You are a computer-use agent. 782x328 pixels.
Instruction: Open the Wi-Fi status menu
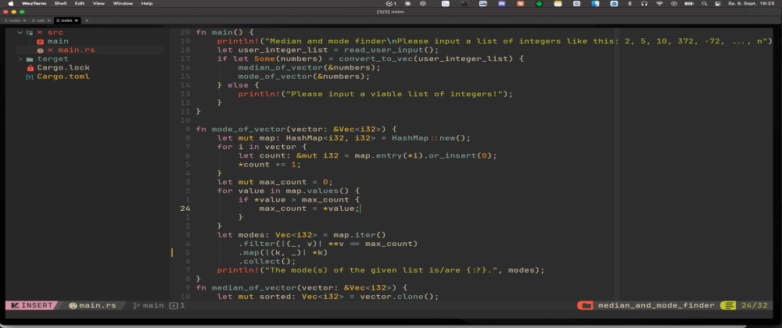[x=659, y=3]
